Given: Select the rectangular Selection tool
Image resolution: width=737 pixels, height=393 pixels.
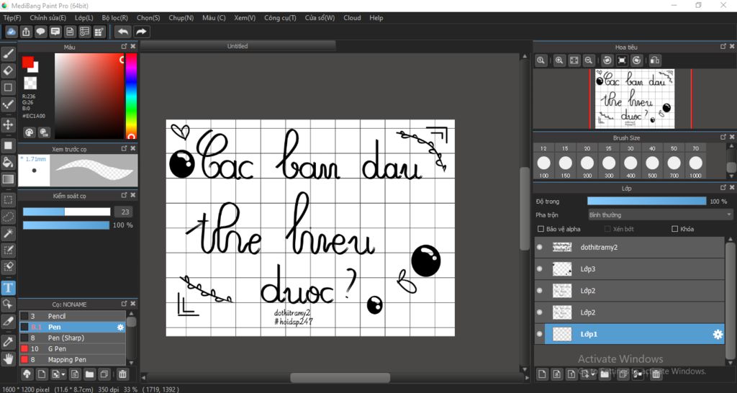Looking at the screenshot, I should tap(8, 200).
